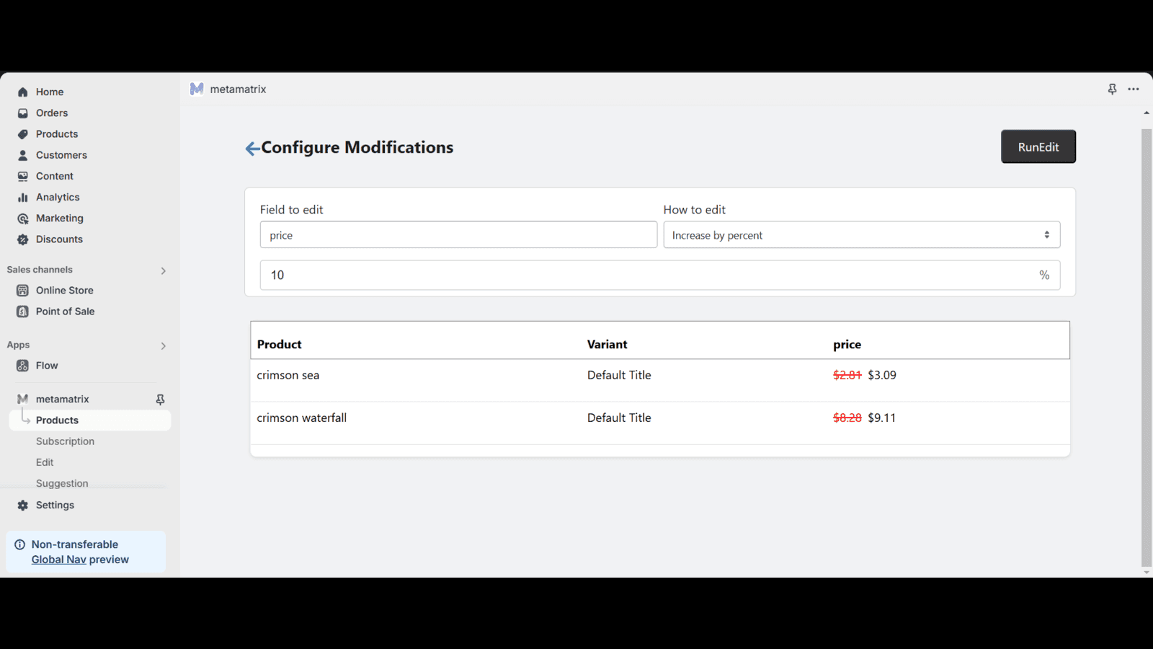Focus the percent value input field

point(649,275)
